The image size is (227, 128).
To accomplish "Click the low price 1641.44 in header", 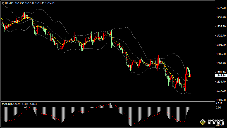I will pos(40,3).
